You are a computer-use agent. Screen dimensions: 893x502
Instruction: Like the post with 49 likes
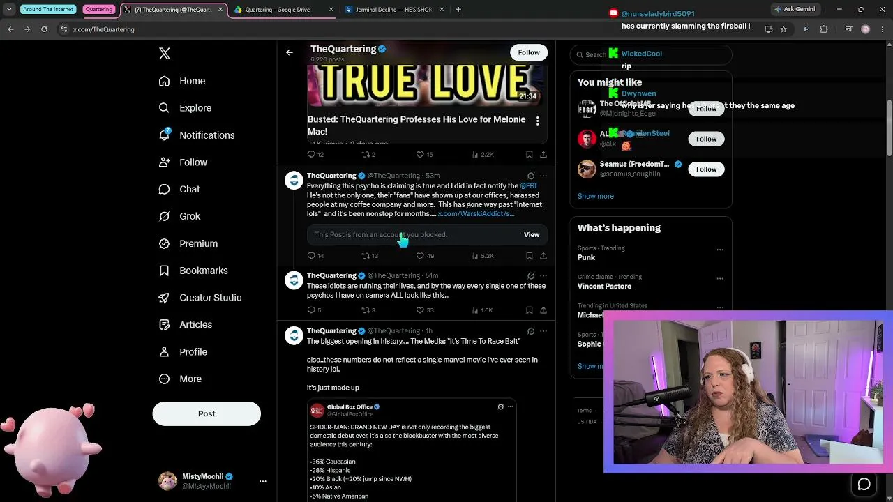click(424, 256)
